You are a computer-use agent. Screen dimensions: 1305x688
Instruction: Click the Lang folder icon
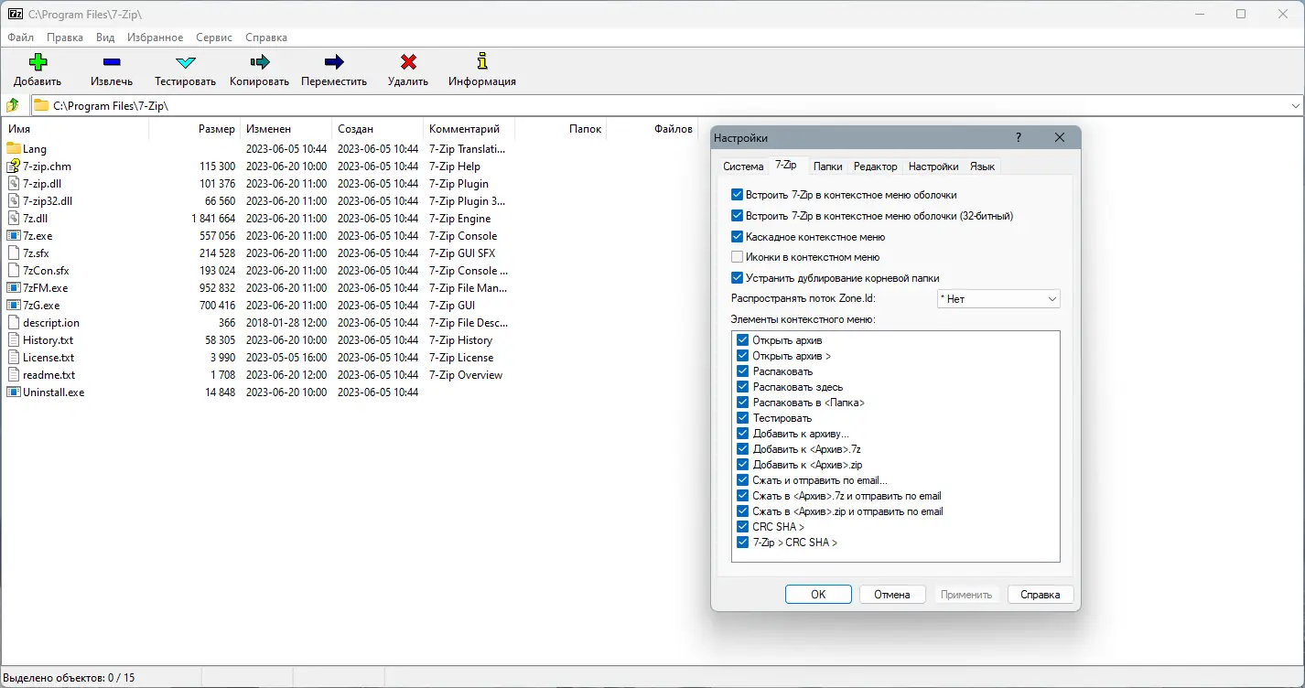14,148
